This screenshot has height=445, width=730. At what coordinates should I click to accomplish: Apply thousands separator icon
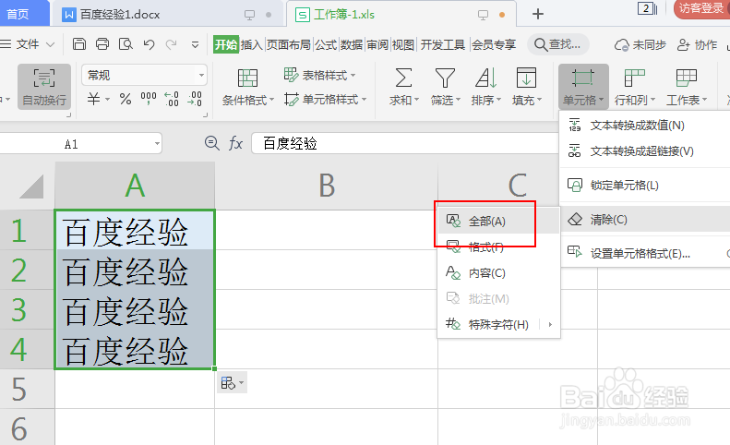click(149, 99)
